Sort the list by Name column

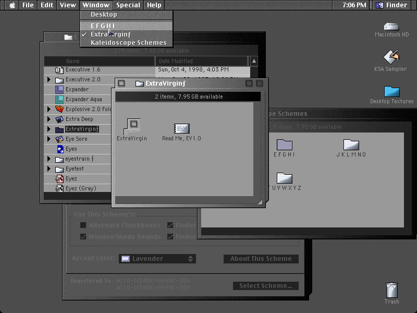point(99,61)
